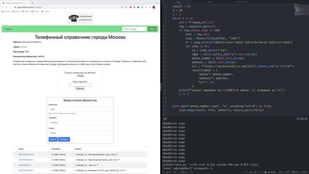Open the youtube bookmarks folder
This screenshot has height=174, width=309.
coord(45,12)
